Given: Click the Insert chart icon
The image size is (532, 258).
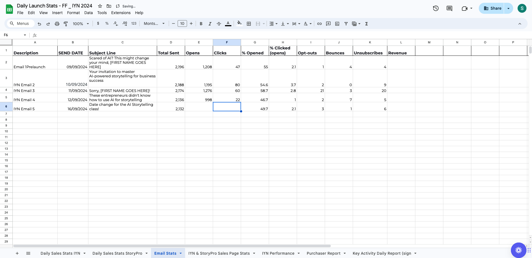Looking at the screenshot, I should [x=337, y=24].
